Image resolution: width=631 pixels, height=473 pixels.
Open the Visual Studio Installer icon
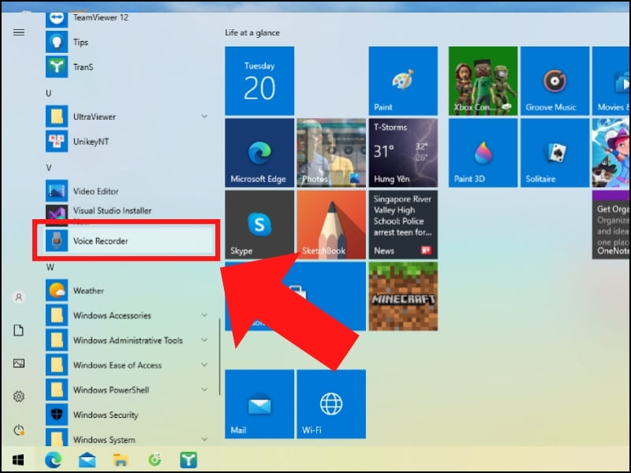click(57, 212)
